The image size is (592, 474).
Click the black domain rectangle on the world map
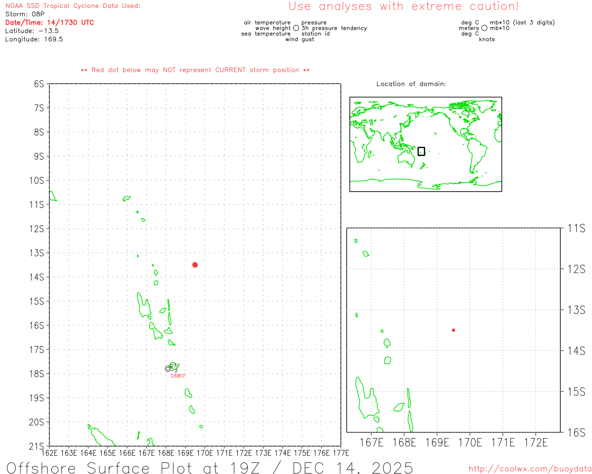point(421,151)
